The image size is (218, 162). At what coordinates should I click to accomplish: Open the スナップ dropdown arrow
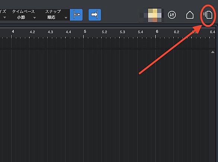[66, 18]
